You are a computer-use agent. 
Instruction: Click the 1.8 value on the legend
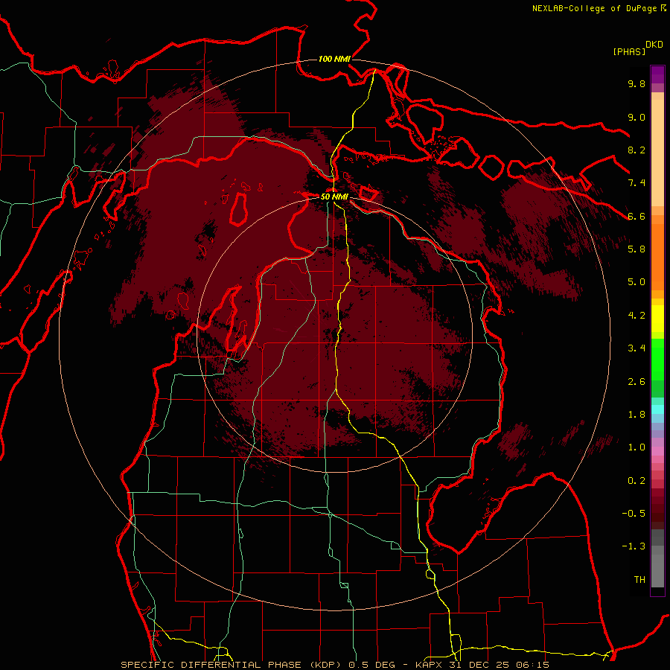tap(636, 415)
